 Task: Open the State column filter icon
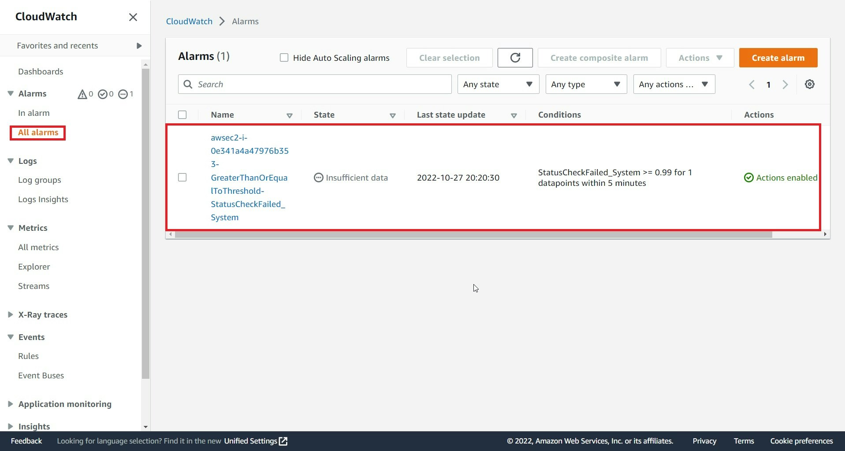point(392,115)
